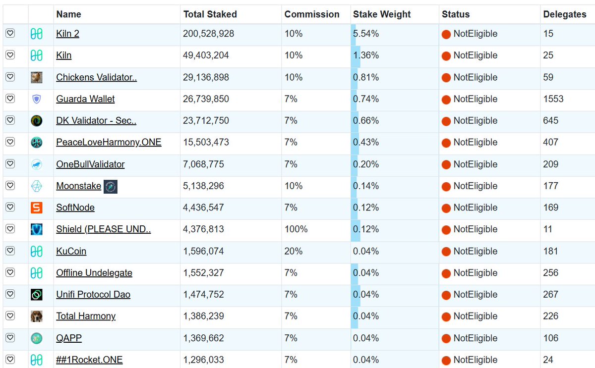Open the QAPP validator link
This screenshot has height=368, width=595.
(x=69, y=338)
